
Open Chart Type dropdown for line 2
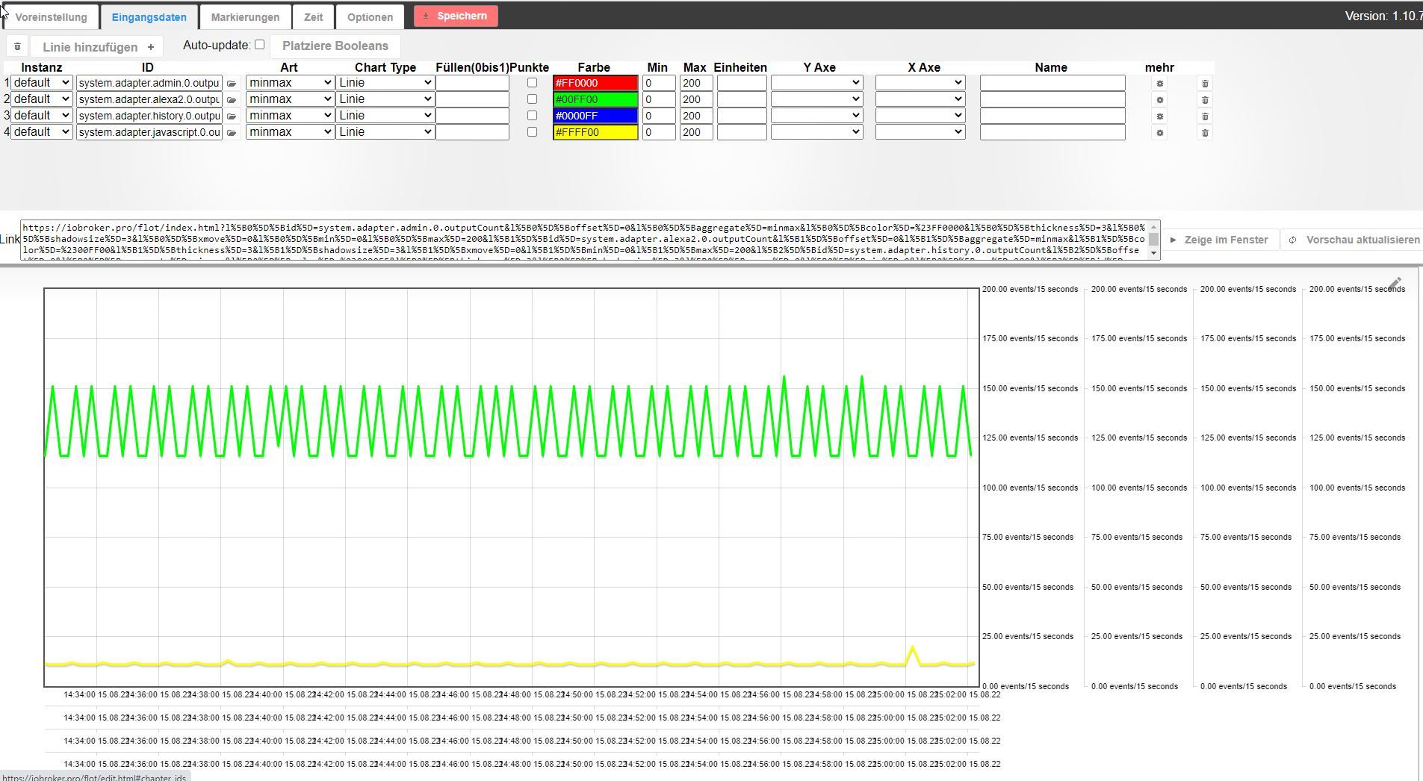click(385, 99)
